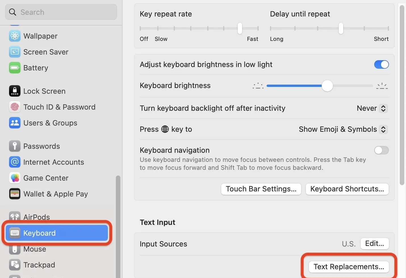Viewport: 406px width, 278px height.
Task: Enable Keyboard navigation
Action: pos(381,150)
